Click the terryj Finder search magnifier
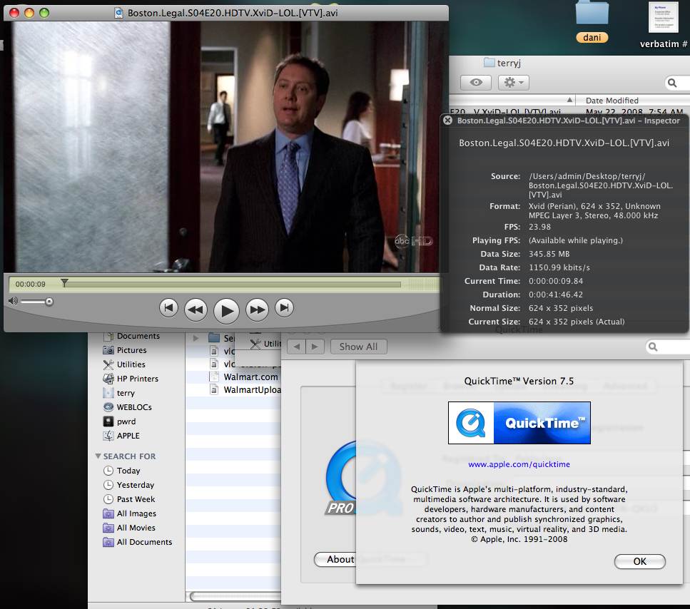The height and width of the screenshot is (609, 690). (x=672, y=83)
